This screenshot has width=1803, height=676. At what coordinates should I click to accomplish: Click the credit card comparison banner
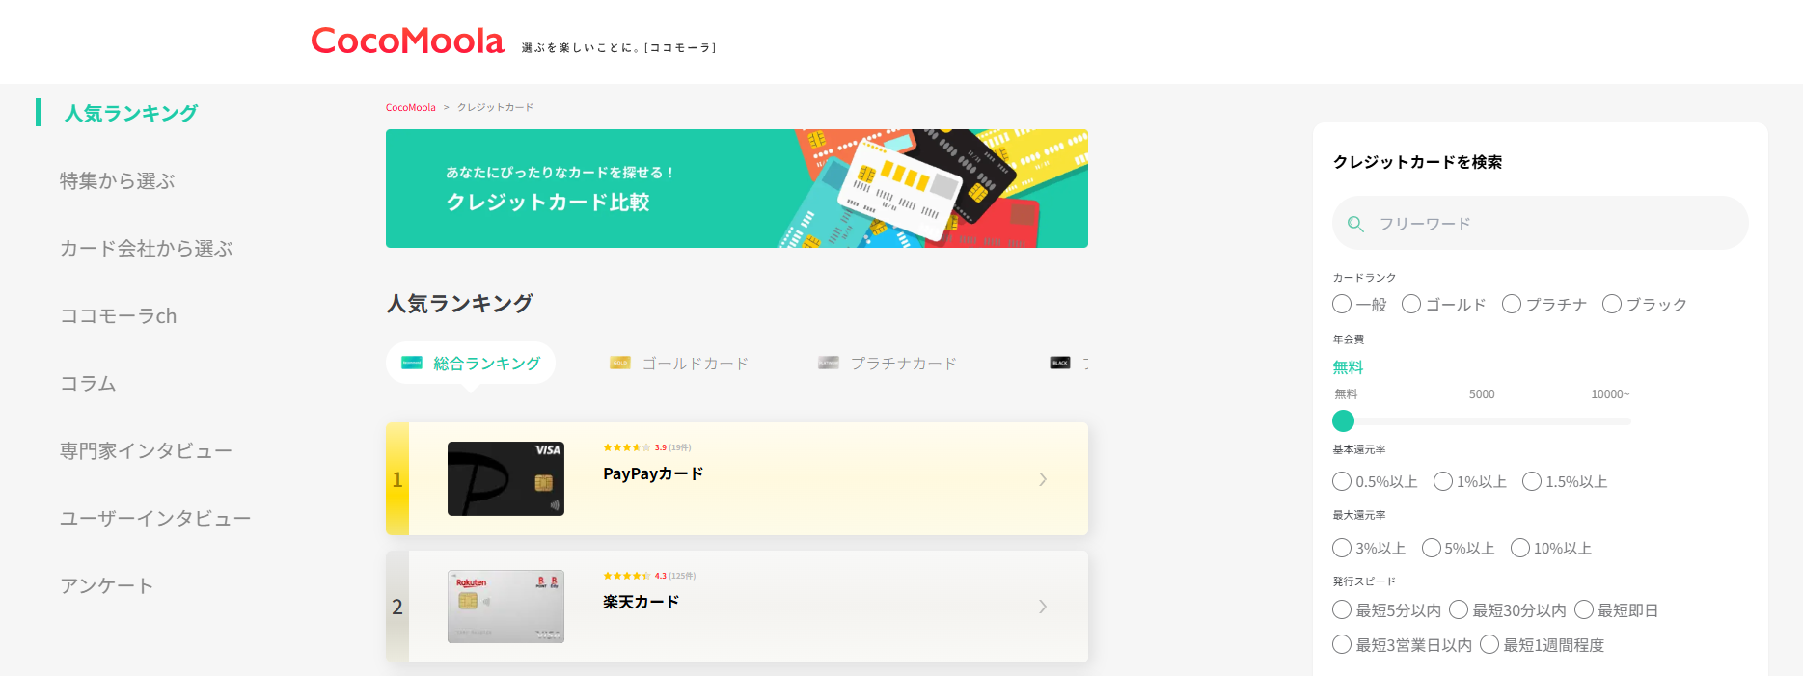[x=736, y=189]
